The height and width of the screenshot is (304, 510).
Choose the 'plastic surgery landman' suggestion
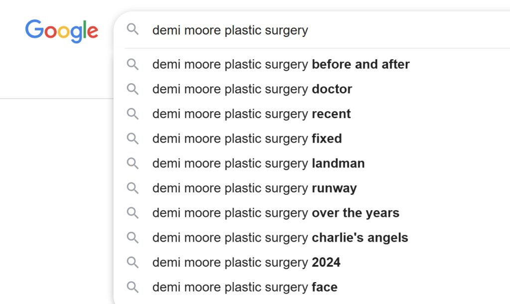(x=258, y=163)
